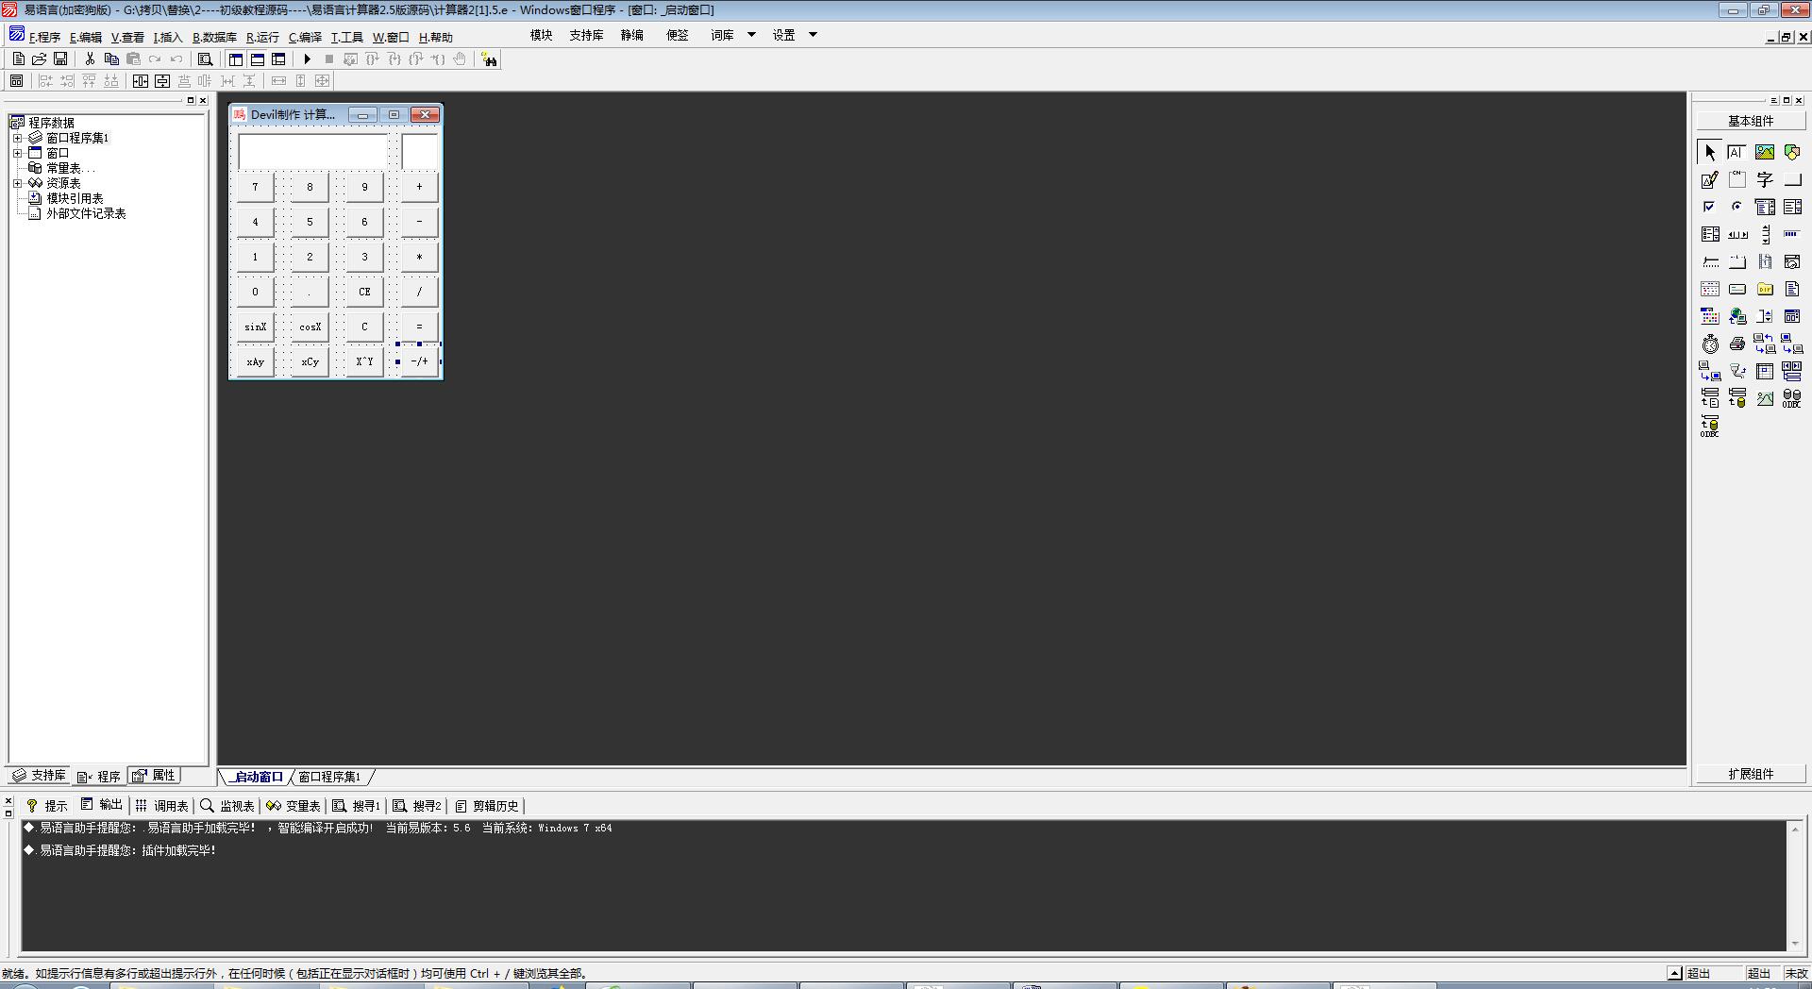Select the Radio Button component icon

pos(1736,207)
